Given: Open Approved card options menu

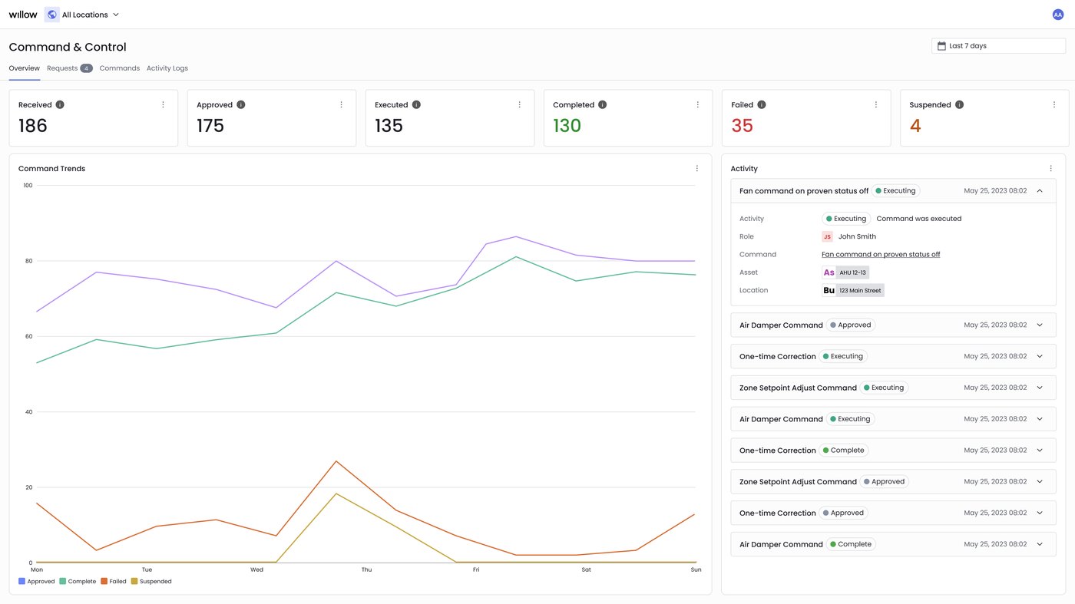Looking at the screenshot, I should pos(341,104).
